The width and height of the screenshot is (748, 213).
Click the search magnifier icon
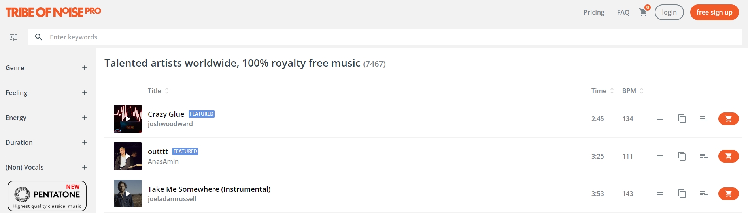tap(38, 37)
